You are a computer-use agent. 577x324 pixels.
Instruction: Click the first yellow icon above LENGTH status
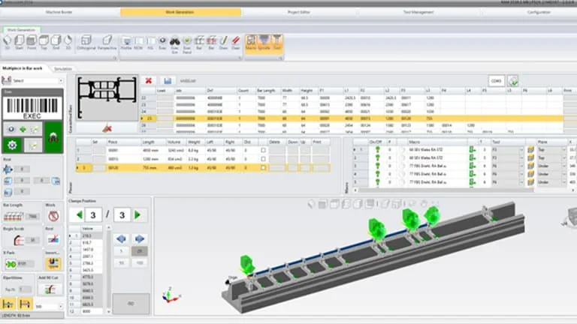click(8, 304)
